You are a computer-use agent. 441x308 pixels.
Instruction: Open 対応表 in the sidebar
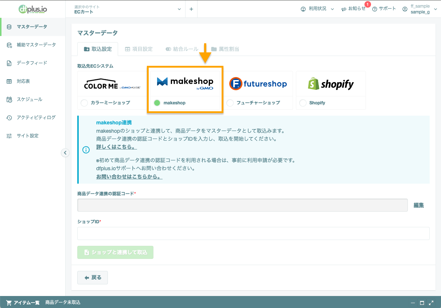pos(33,81)
